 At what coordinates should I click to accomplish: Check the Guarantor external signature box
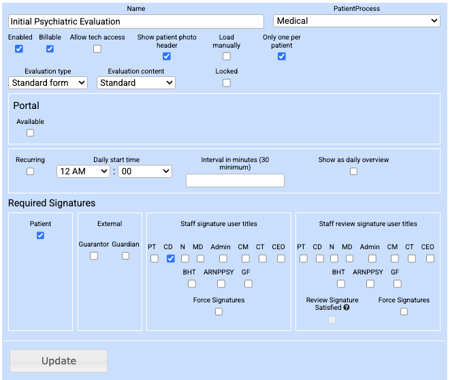(x=94, y=256)
